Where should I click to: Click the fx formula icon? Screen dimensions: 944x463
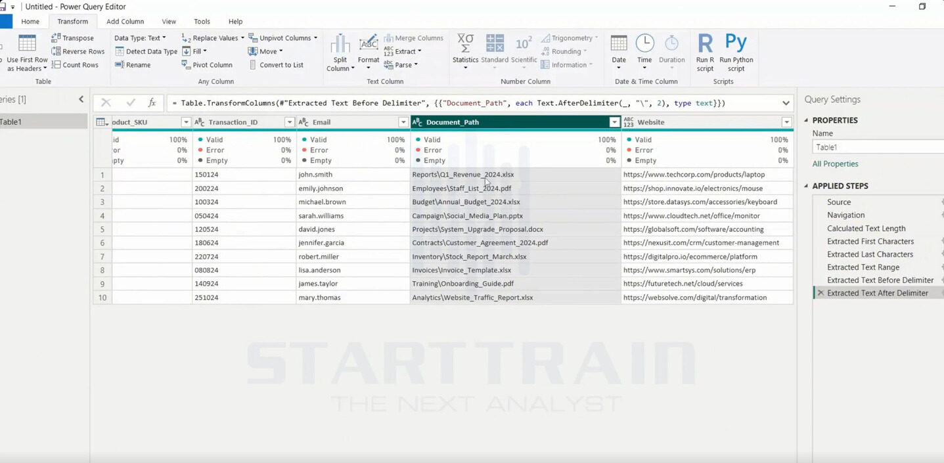coord(152,102)
